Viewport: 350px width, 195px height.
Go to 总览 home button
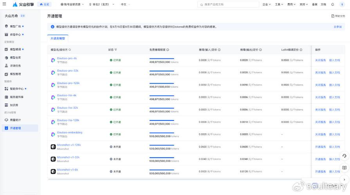tap(44, 4)
